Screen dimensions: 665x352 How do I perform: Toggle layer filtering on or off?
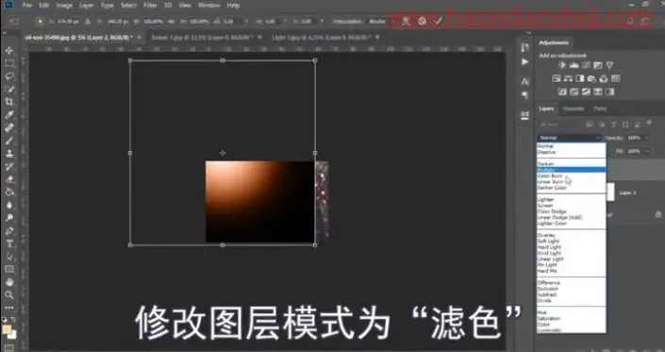coord(649,123)
